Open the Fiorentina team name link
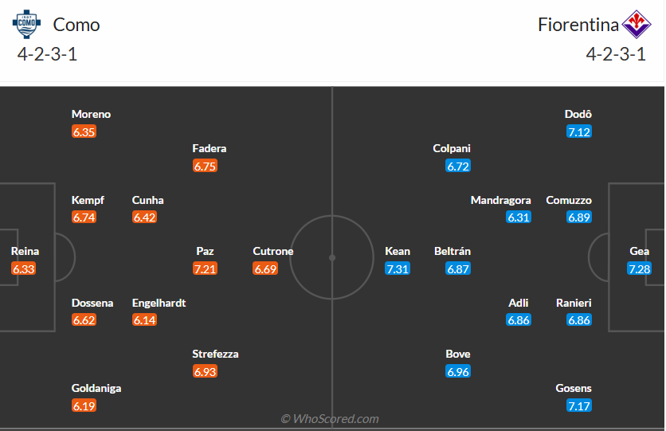Image resolution: width=666 pixels, height=431 pixels. tap(578, 25)
